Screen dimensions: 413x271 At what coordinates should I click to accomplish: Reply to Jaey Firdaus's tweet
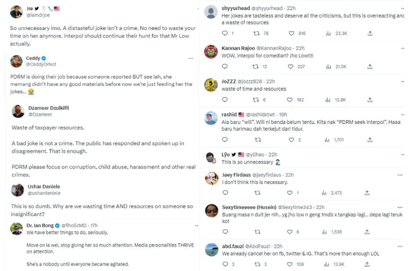point(225,193)
